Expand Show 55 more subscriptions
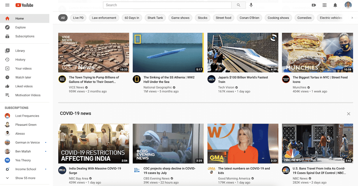Image resolution: width=358 pixels, height=186 pixels. pos(25,178)
